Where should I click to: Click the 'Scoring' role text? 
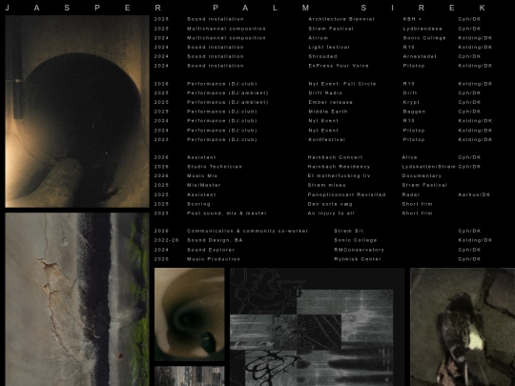point(198,204)
